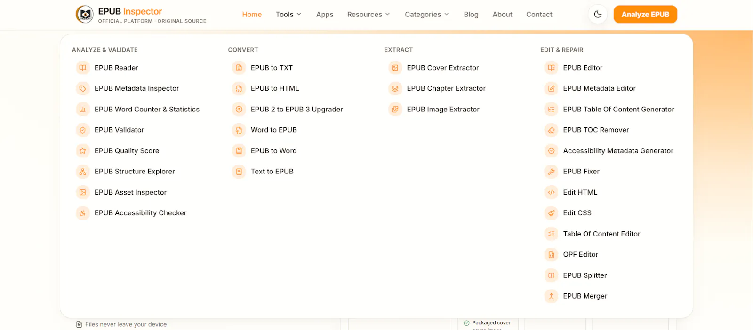Expand the Categories dropdown
This screenshot has height=330, width=753.
click(x=427, y=15)
